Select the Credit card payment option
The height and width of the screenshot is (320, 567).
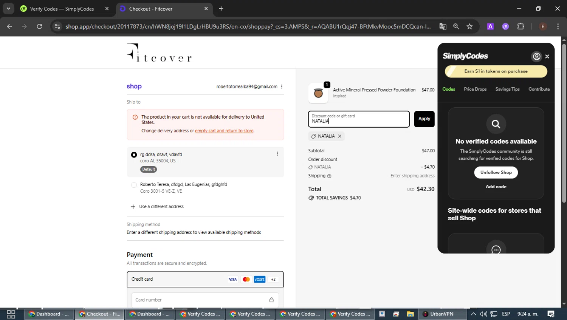click(x=205, y=279)
